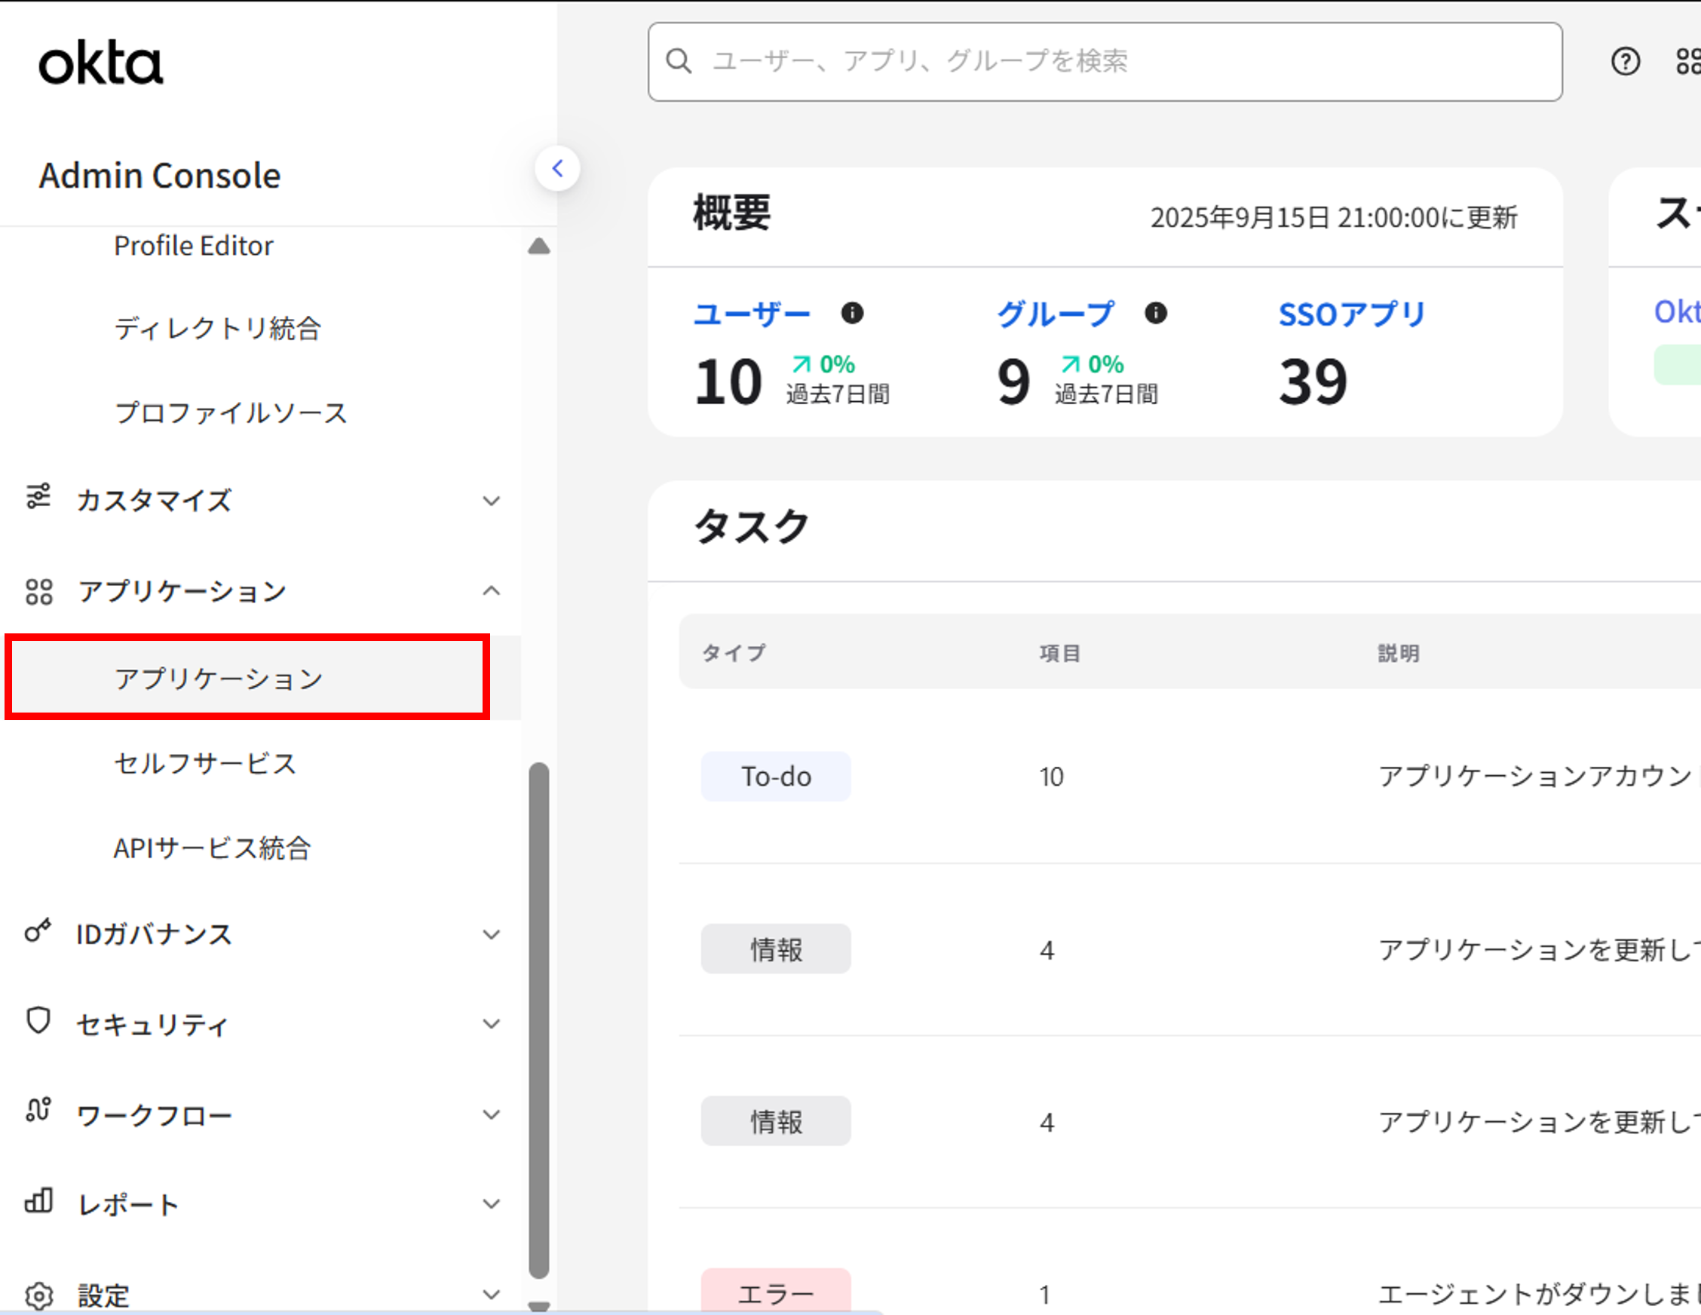Expand the ワークフロー menu chevron
The width and height of the screenshot is (1701, 1315).
(x=491, y=1114)
